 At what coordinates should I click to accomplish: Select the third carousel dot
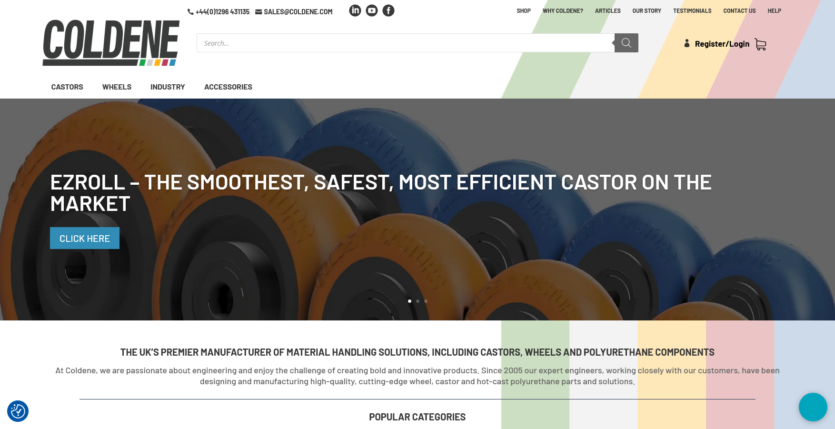coord(426,301)
